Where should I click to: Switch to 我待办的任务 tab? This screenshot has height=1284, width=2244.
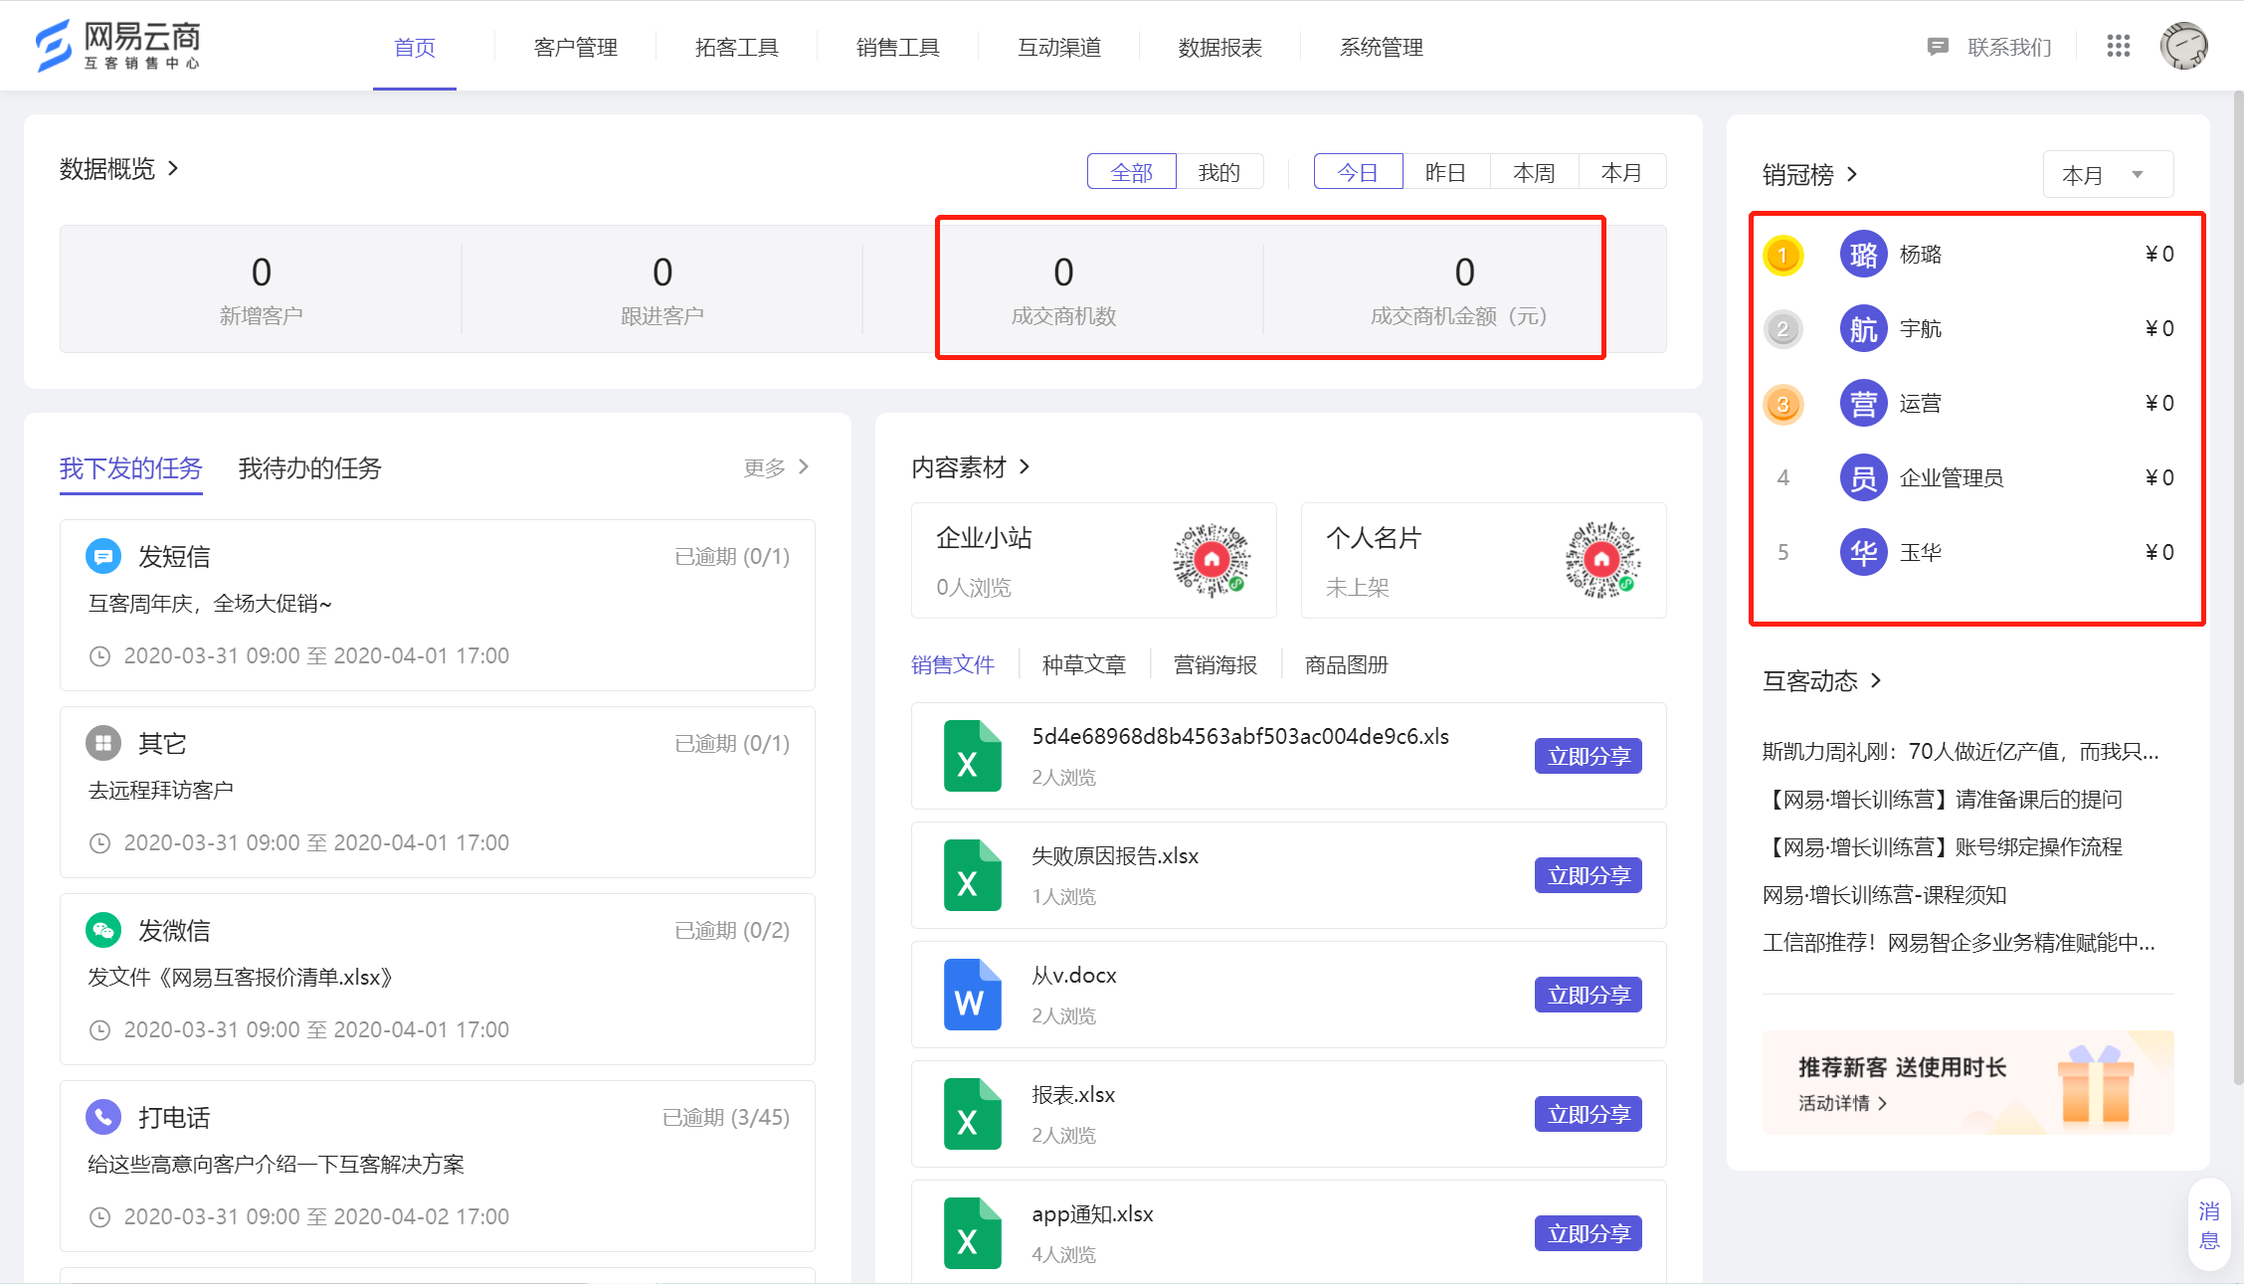click(310, 468)
